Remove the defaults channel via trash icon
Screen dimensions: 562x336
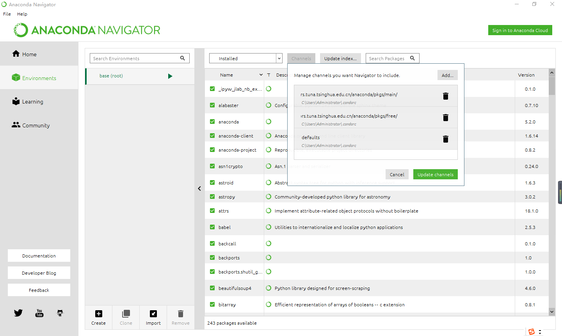(446, 139)
